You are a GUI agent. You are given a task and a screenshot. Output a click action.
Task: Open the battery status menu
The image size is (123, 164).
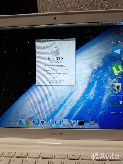pos(106,24)
